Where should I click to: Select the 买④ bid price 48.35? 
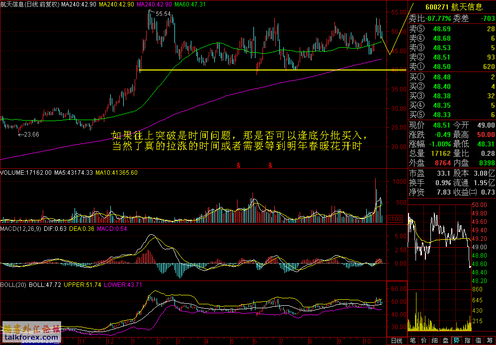click(442, 105)
